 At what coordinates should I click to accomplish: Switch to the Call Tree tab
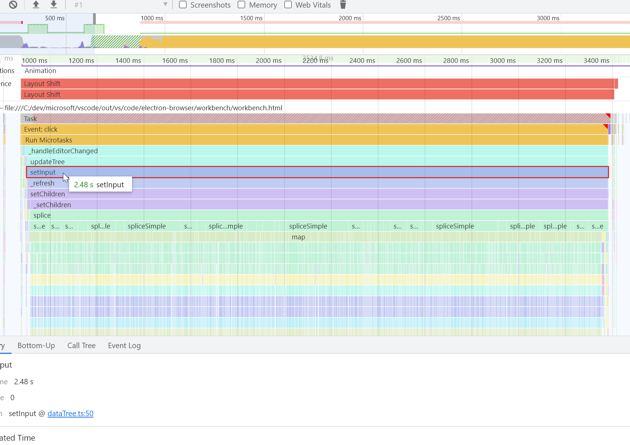[81, 346]
